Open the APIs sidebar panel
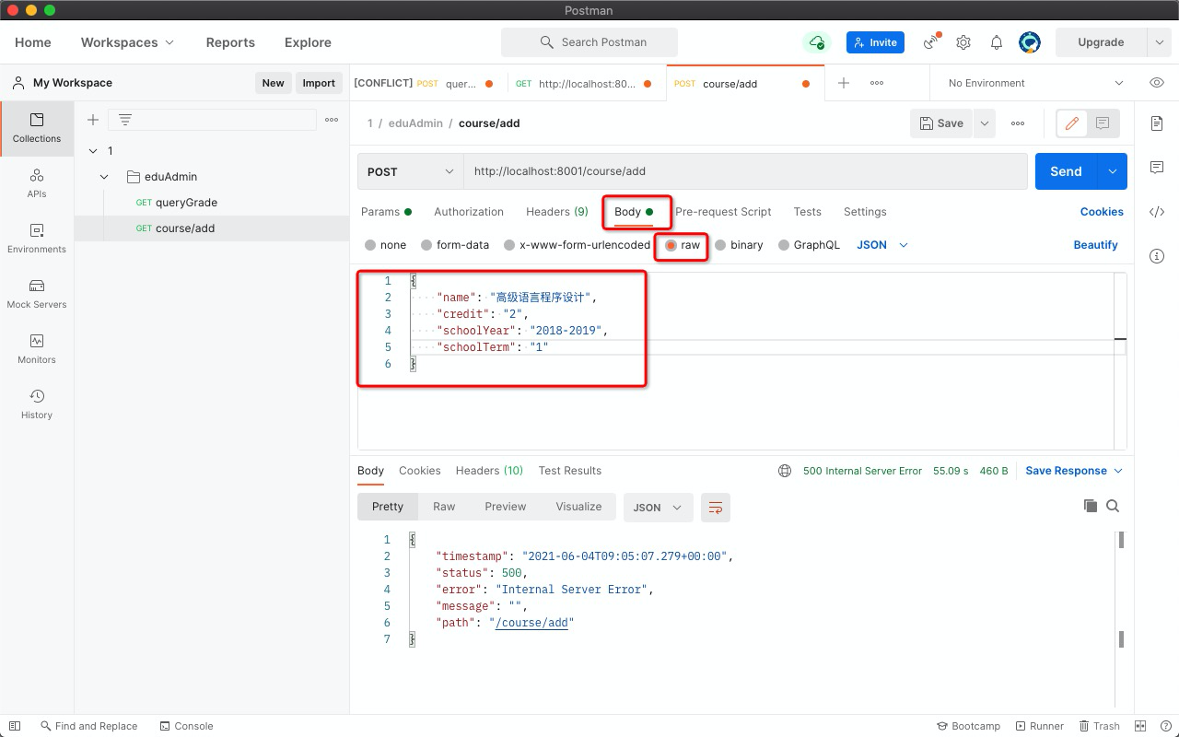Viewport: 1179px width, 737px height. pyautogui.click(x=37, y=182)
